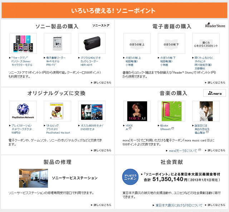Viewport: 229px width, 212px height.
Task: Open the ウォークマン Fシリーズ Disney link
Action: tap(22, 61)
